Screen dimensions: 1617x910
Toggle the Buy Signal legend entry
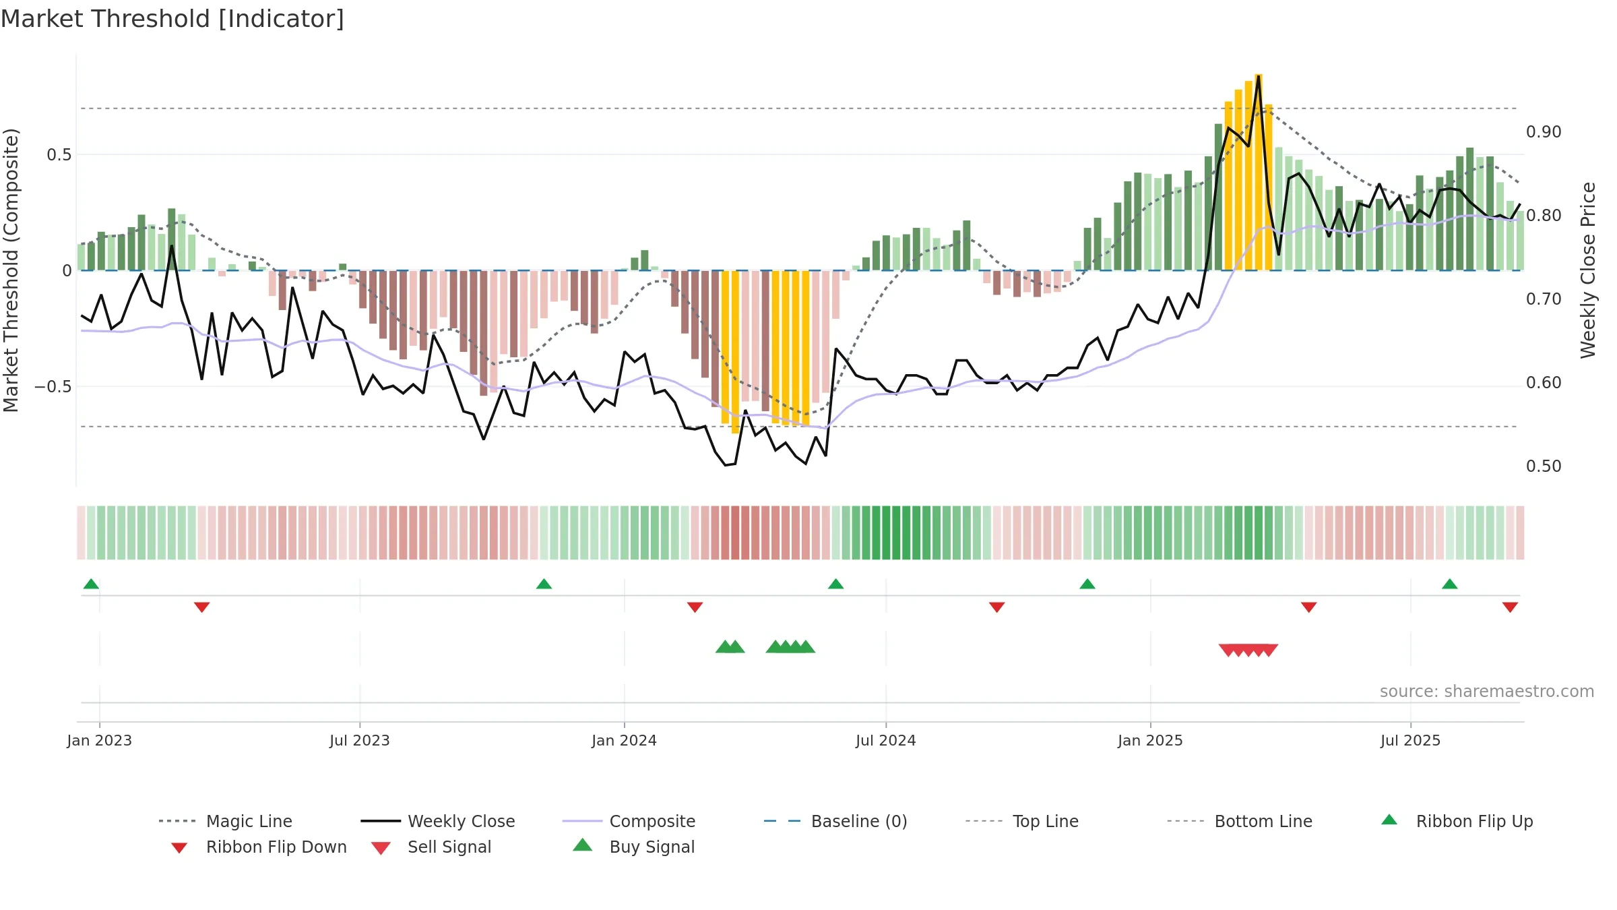point(633,847)
